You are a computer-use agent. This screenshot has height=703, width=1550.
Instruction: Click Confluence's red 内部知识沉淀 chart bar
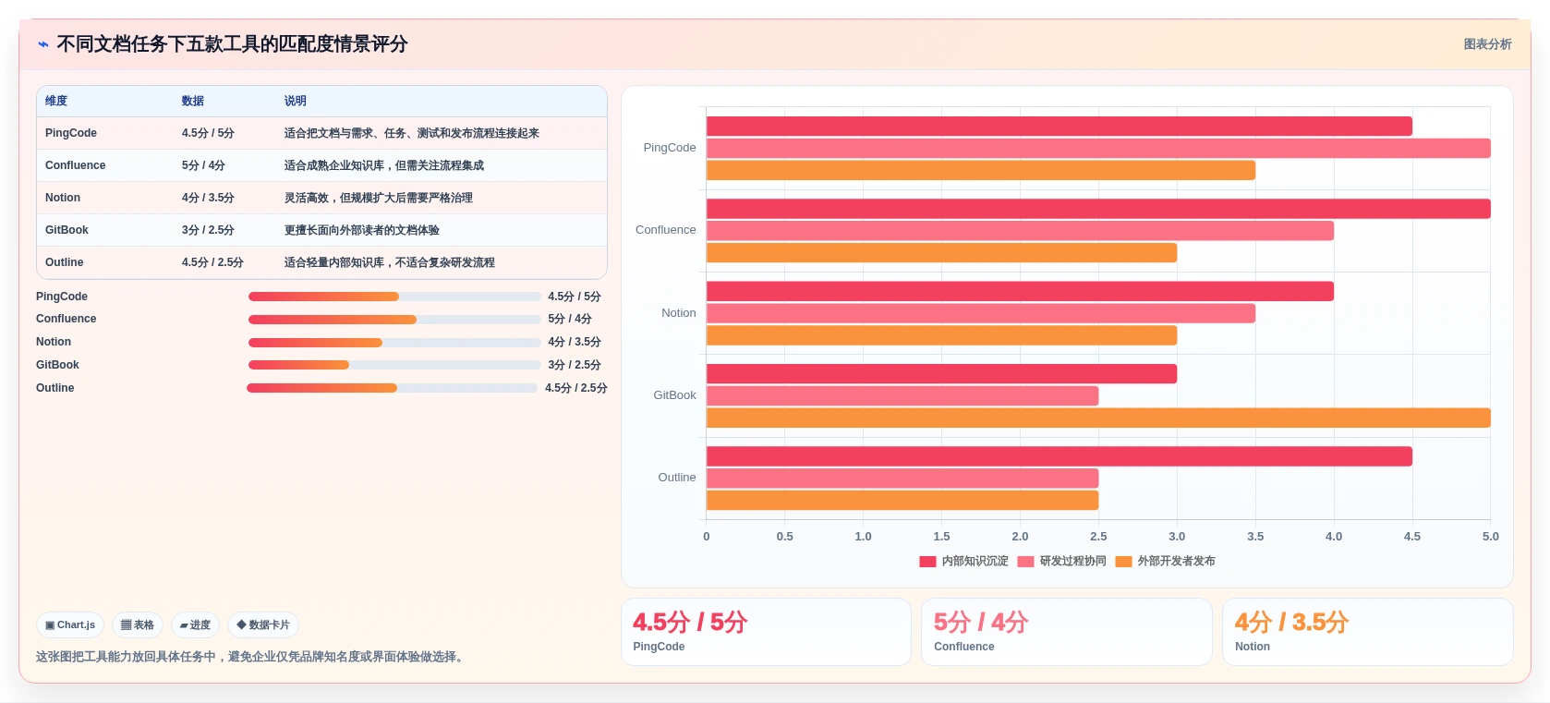point(1098,209)
